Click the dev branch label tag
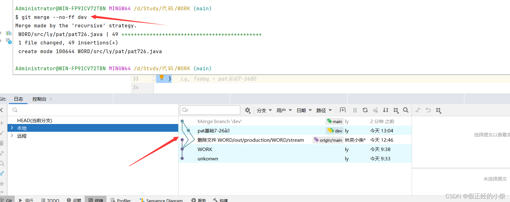 (335, 131)
